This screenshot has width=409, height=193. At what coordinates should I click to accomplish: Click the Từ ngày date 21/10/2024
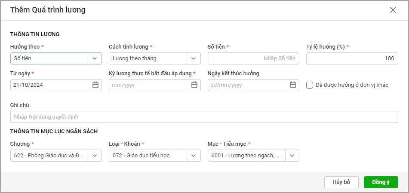tap(49, 85)
